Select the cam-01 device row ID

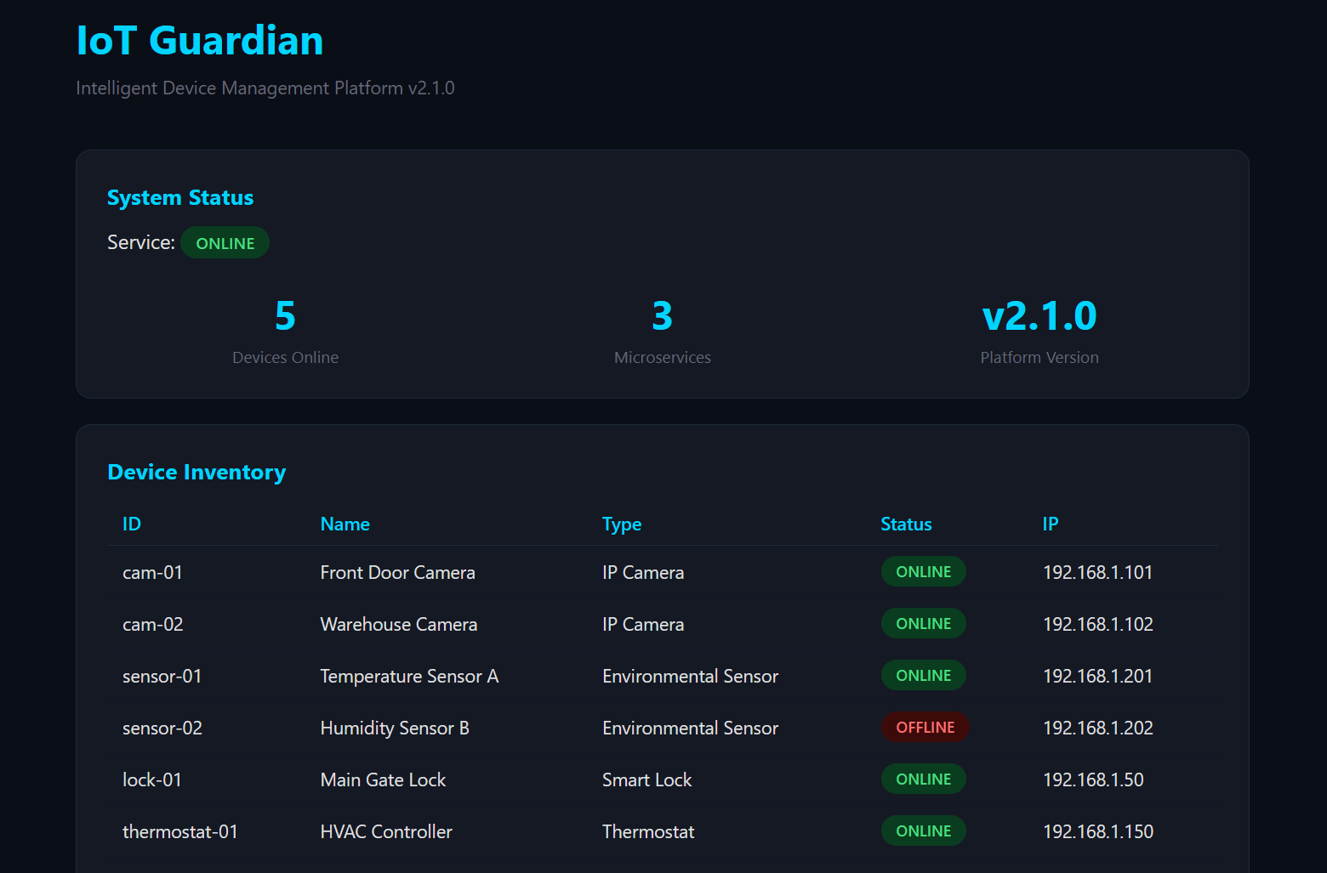[x=152, y=573]
